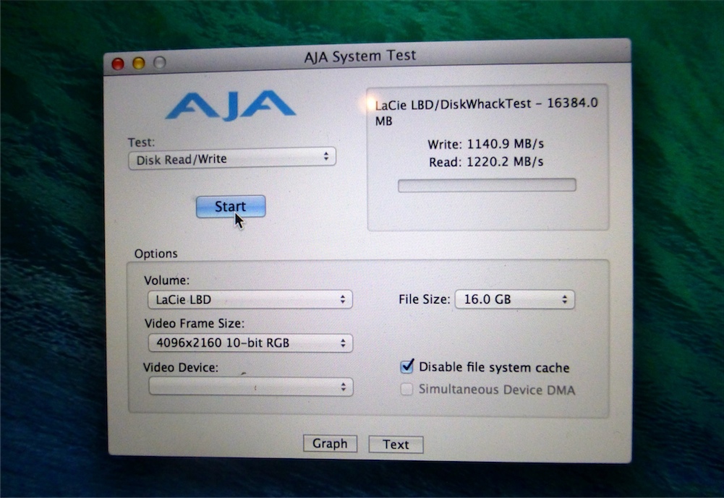The width and height of the screenshot is (724, 498).
Task: Click the Start button
Action: (231, 206)
